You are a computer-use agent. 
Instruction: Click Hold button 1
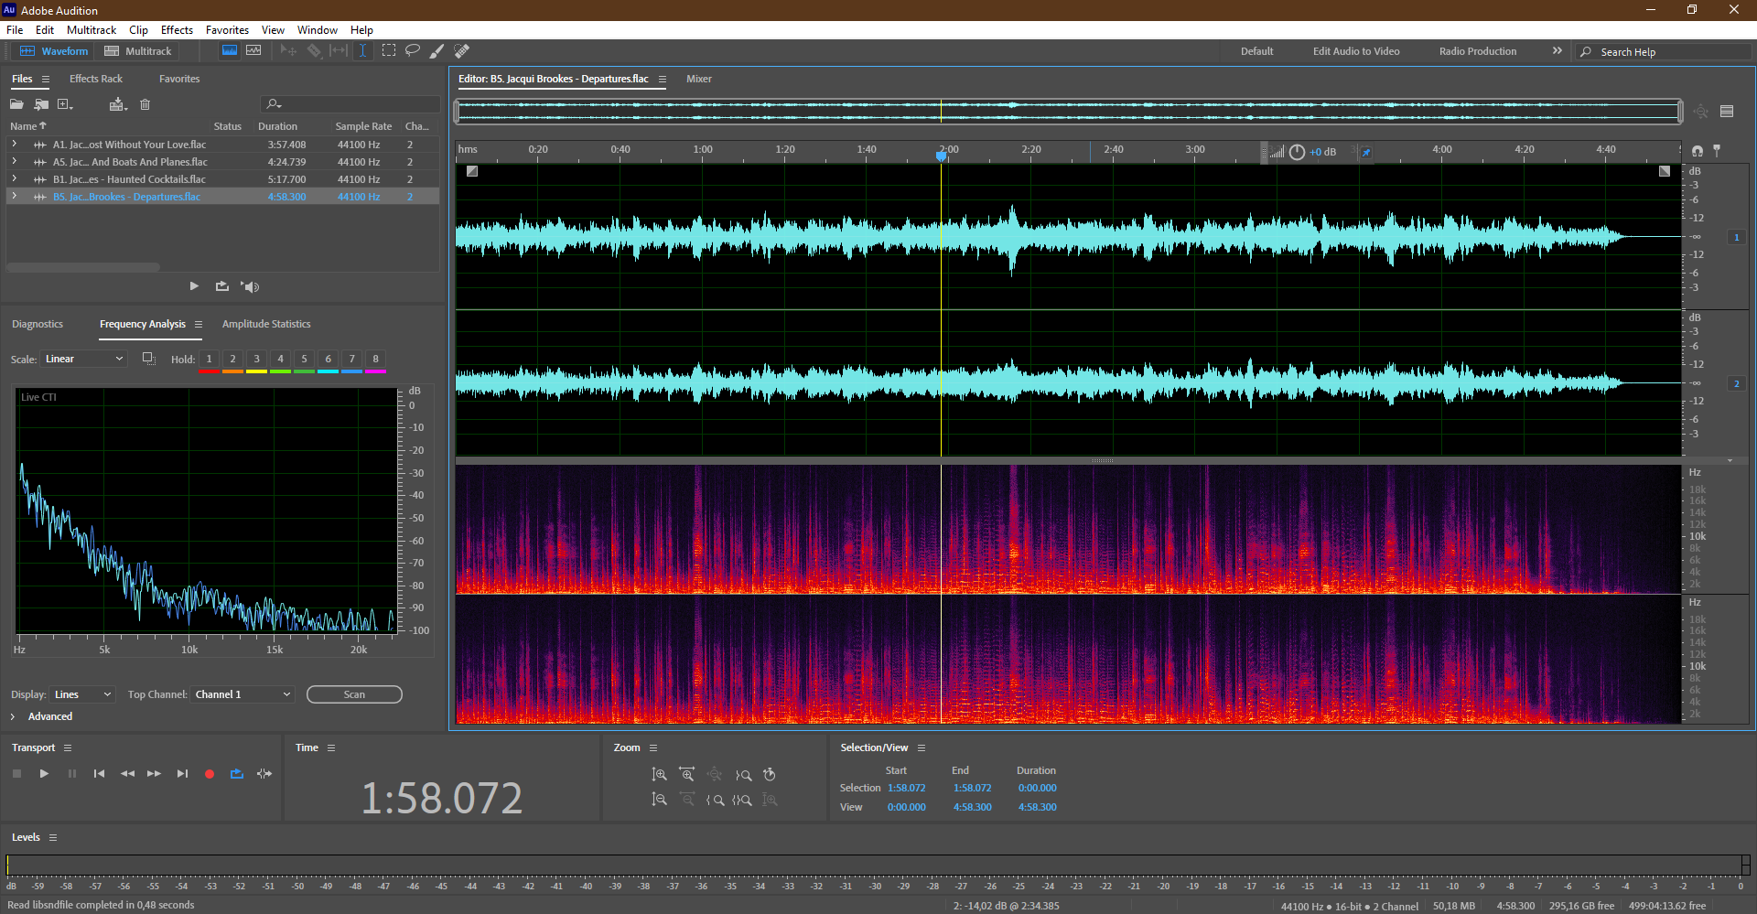[x=209, y=360]
